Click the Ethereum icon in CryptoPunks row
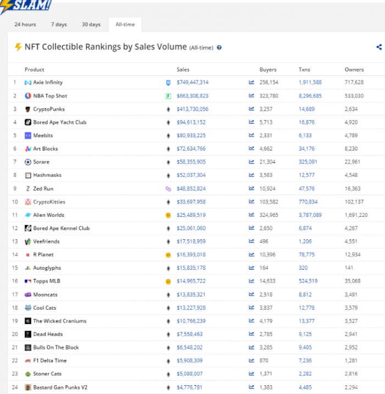The height and width of the screenshot is (394, 385). click(168, 110)
